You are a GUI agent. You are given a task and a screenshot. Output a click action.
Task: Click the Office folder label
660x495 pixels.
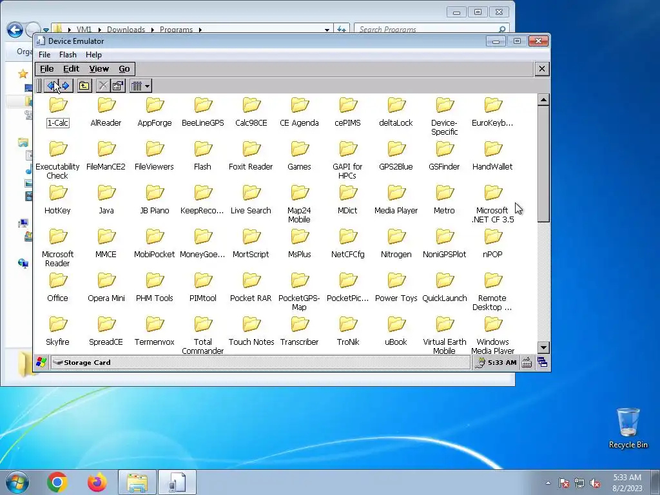click(57, 298)
